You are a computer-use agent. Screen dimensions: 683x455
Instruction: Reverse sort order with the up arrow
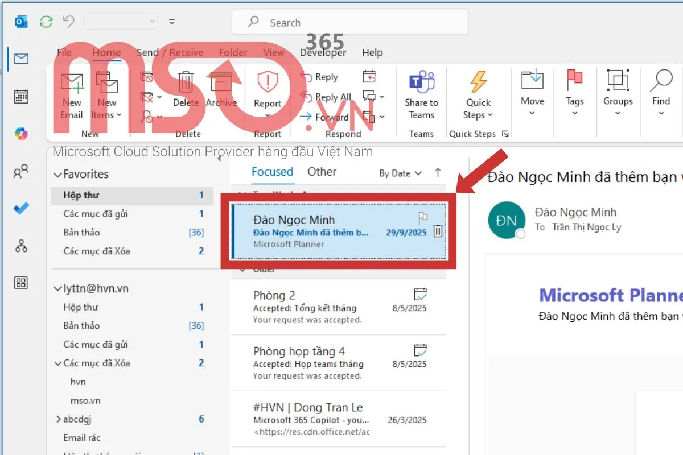pos(438,173)
